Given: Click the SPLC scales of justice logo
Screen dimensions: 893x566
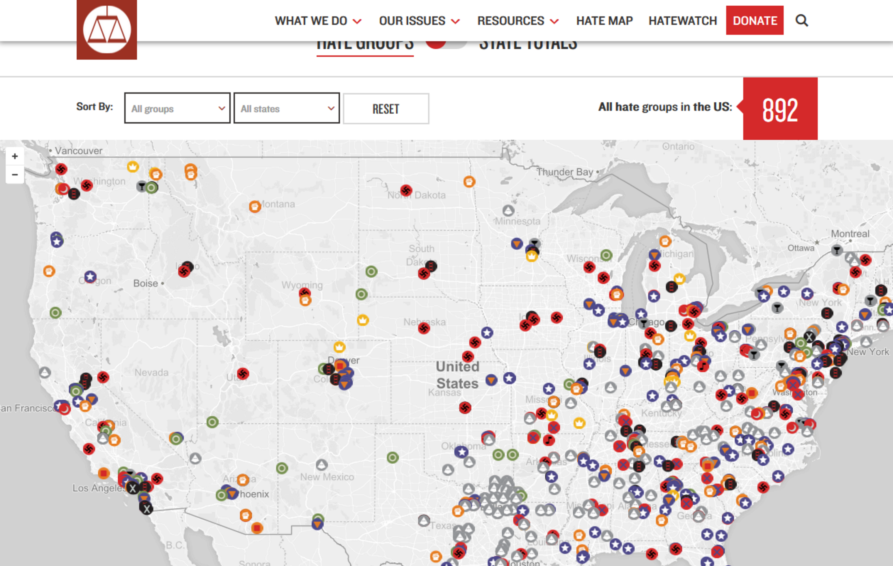Looking at the screenshot, I should coord(107,29).
